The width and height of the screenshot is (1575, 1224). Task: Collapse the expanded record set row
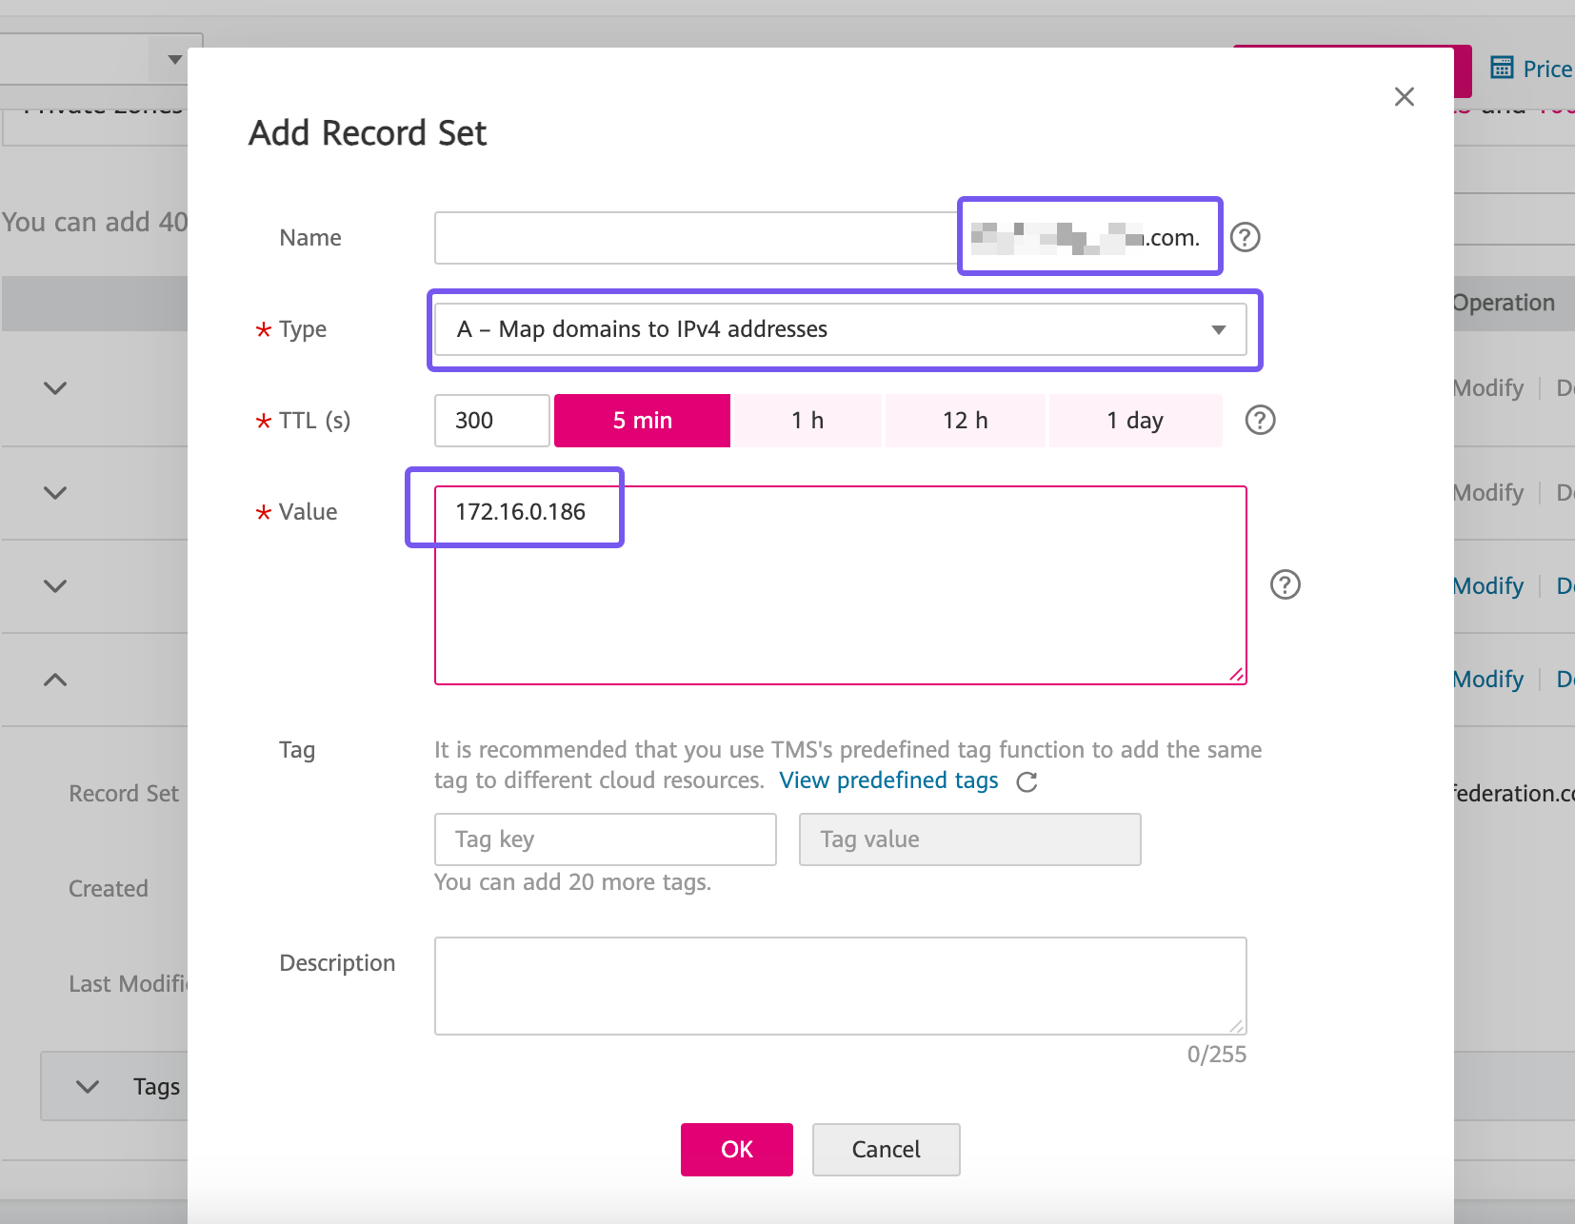pyautogui.click(x=55, y=680)
